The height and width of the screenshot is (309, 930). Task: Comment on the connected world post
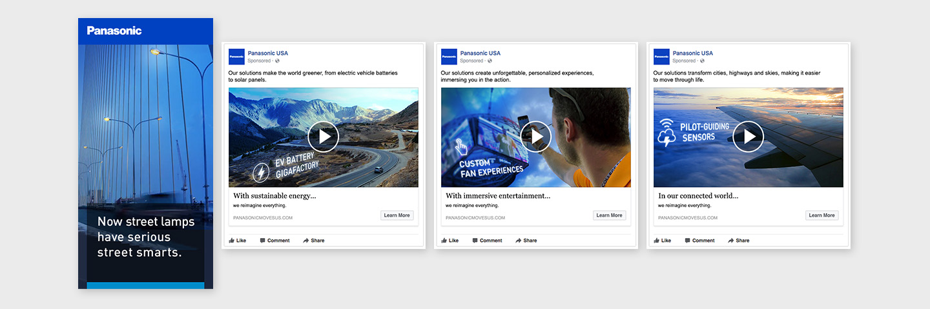[x=700, y=241]
